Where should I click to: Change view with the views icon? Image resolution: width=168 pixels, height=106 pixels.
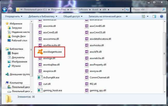coord(143,17)
